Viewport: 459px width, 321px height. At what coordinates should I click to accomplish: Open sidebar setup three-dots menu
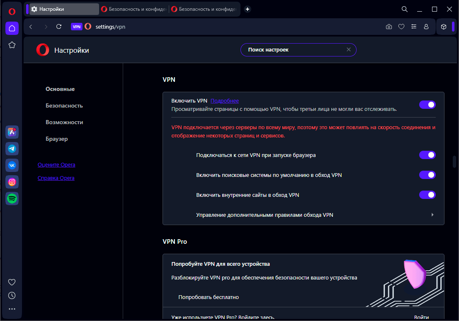(x=12, y=309)
